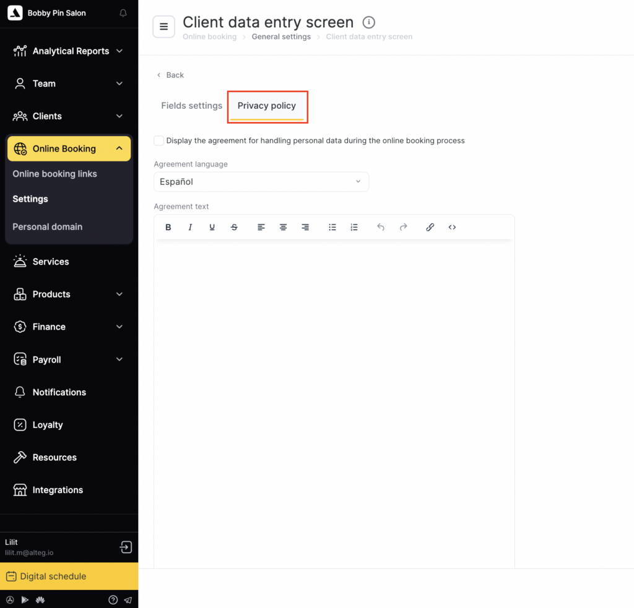Insert a bulleted list in the editor
Screen dimensions: 634x608
click(332, 228)
